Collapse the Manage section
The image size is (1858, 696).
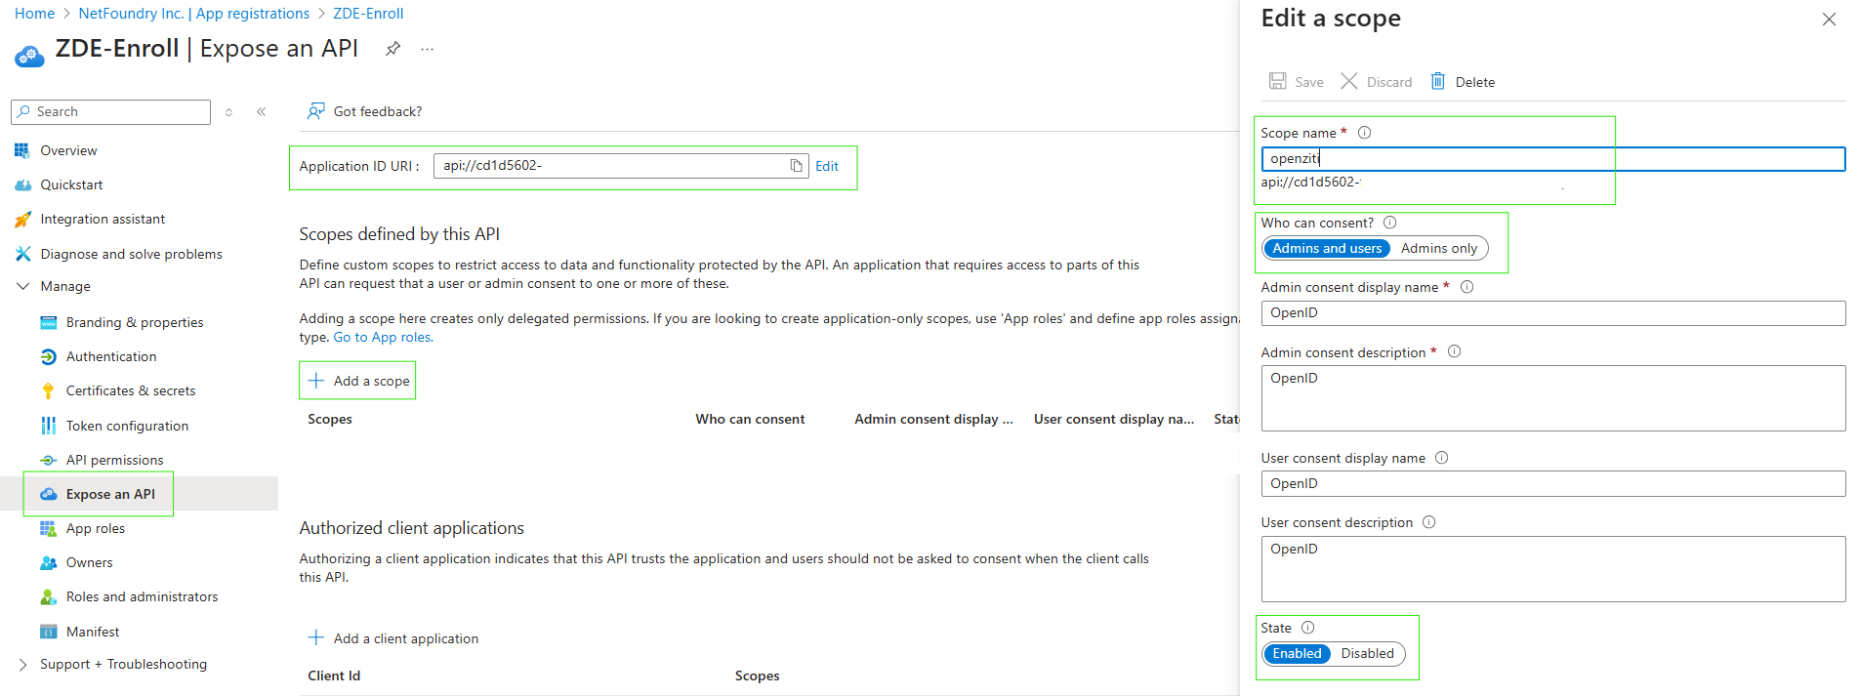click(23, 286)
